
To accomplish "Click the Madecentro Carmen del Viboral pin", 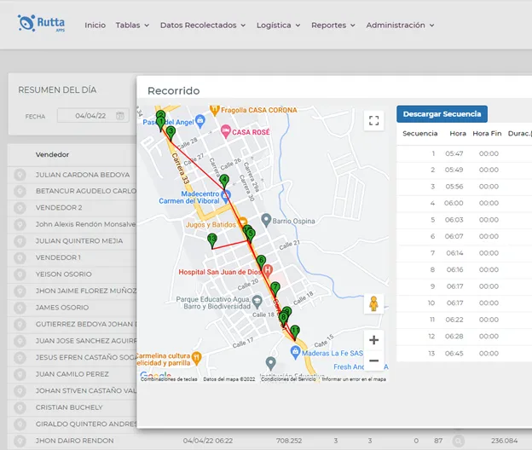I will (x=226, y=196).
